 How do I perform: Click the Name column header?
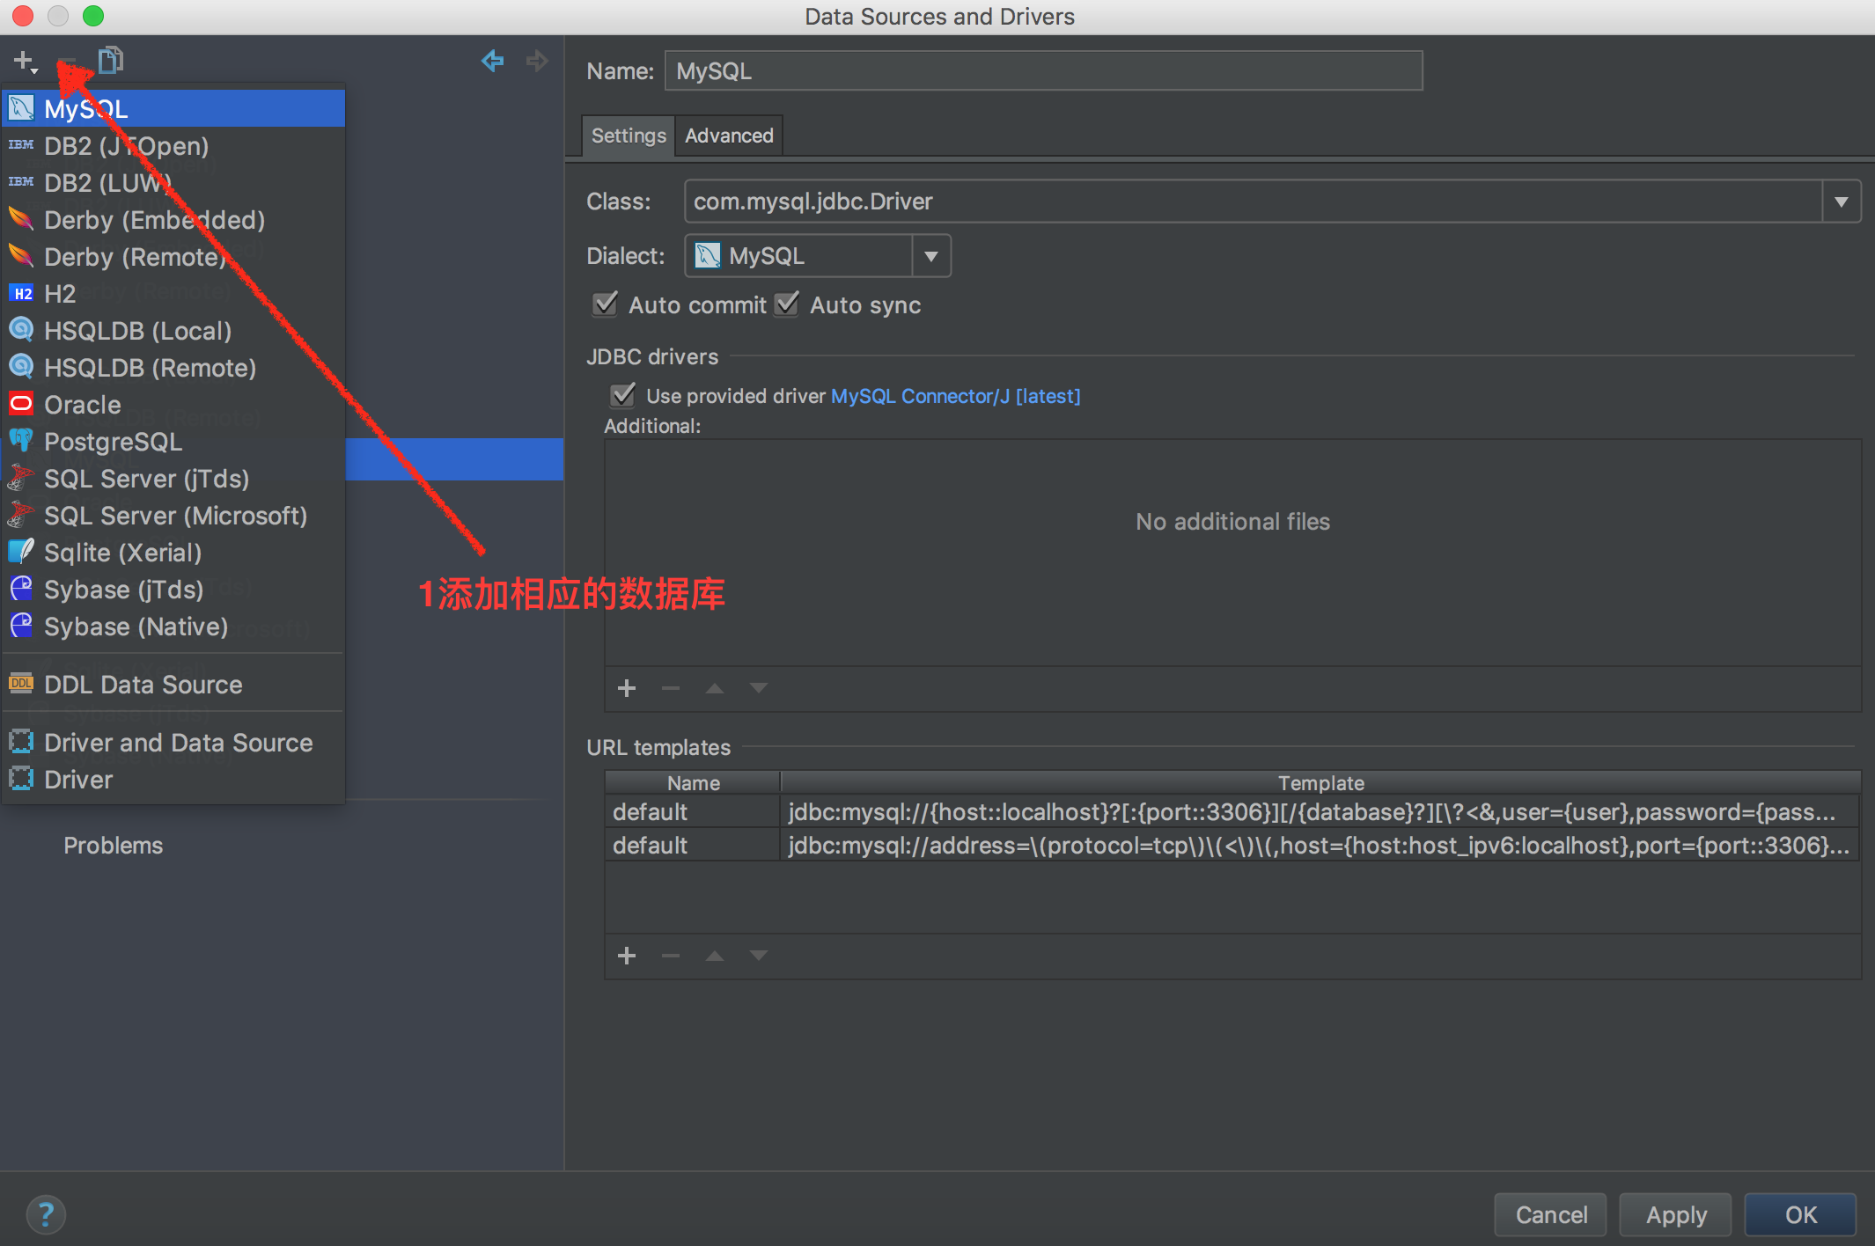[x=694, y=782]
